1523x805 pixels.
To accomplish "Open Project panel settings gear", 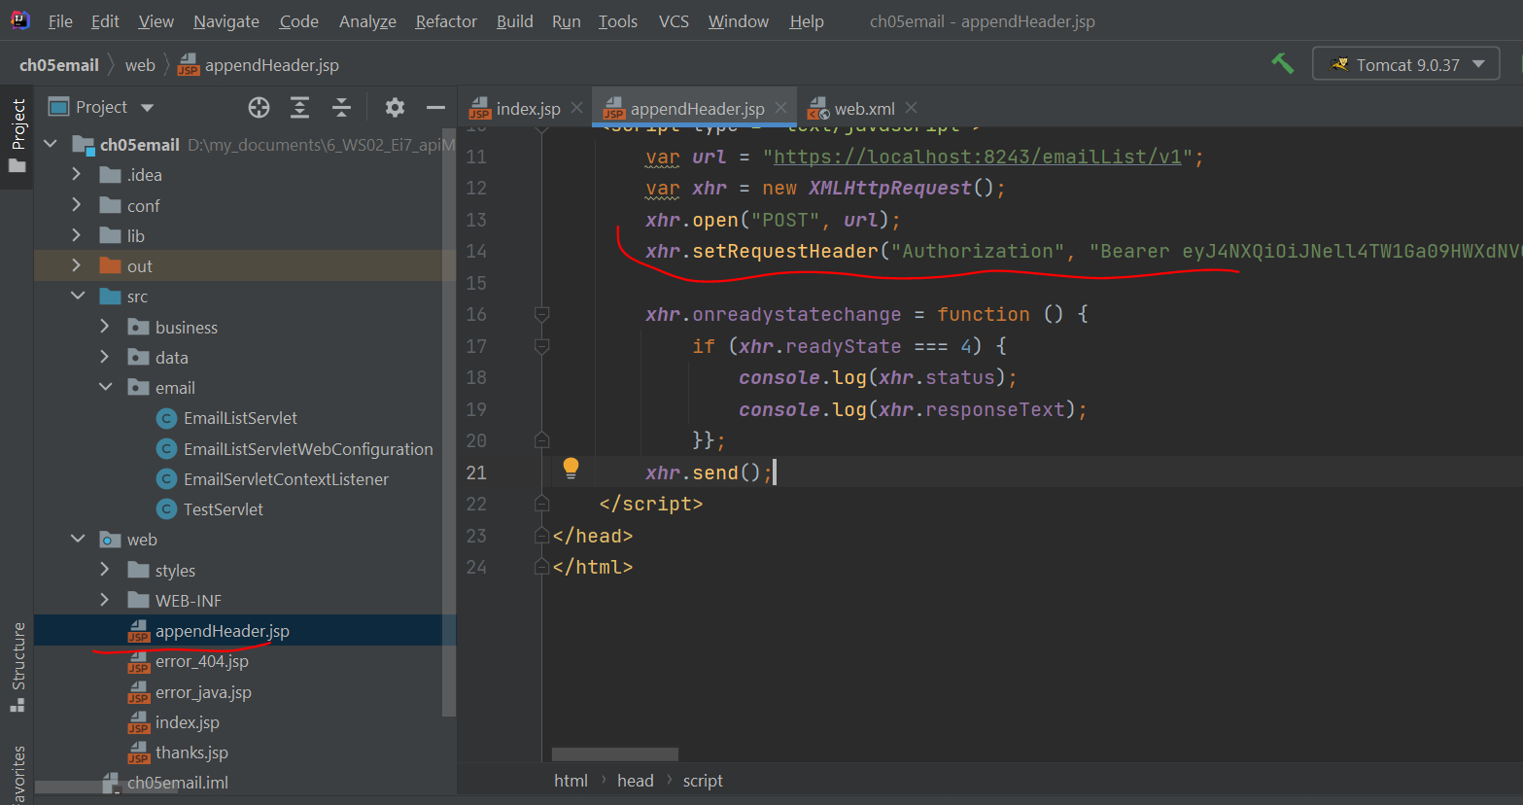I will [395, 108].
